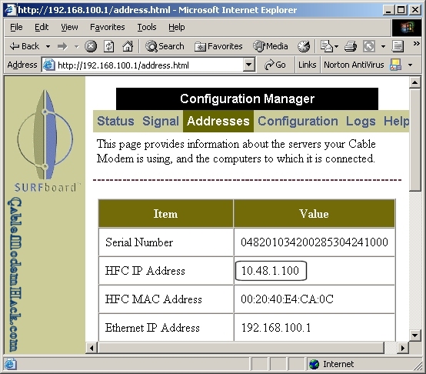Click the Stop loading icon in the toolbar
Viewport: 426px width, 374px height.
[91, 46]
